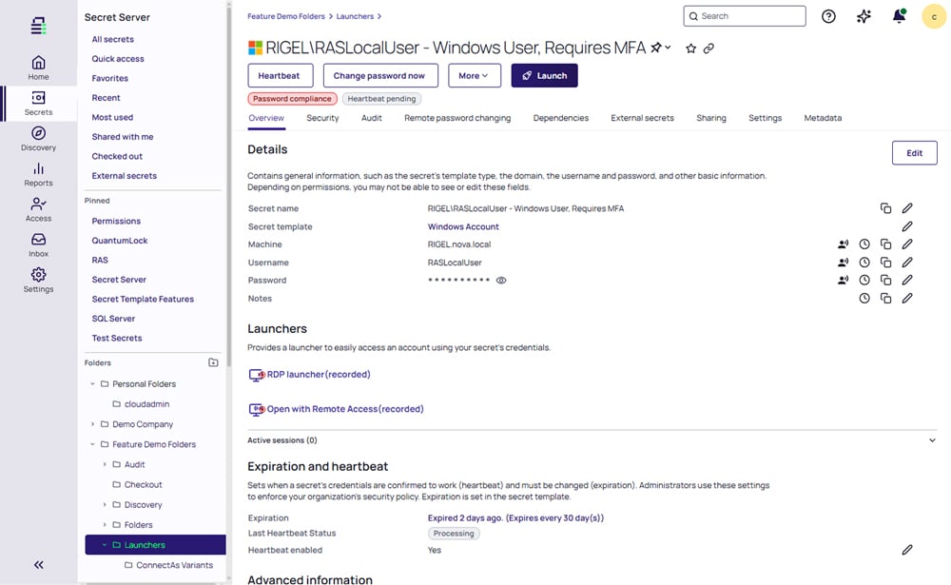Open the Discovery section in left rail
Image resolution: width=951 pixels, height=585 pixels.
point(38,139)
